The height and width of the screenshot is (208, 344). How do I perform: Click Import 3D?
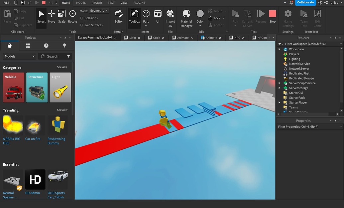[x=170, y=18]
